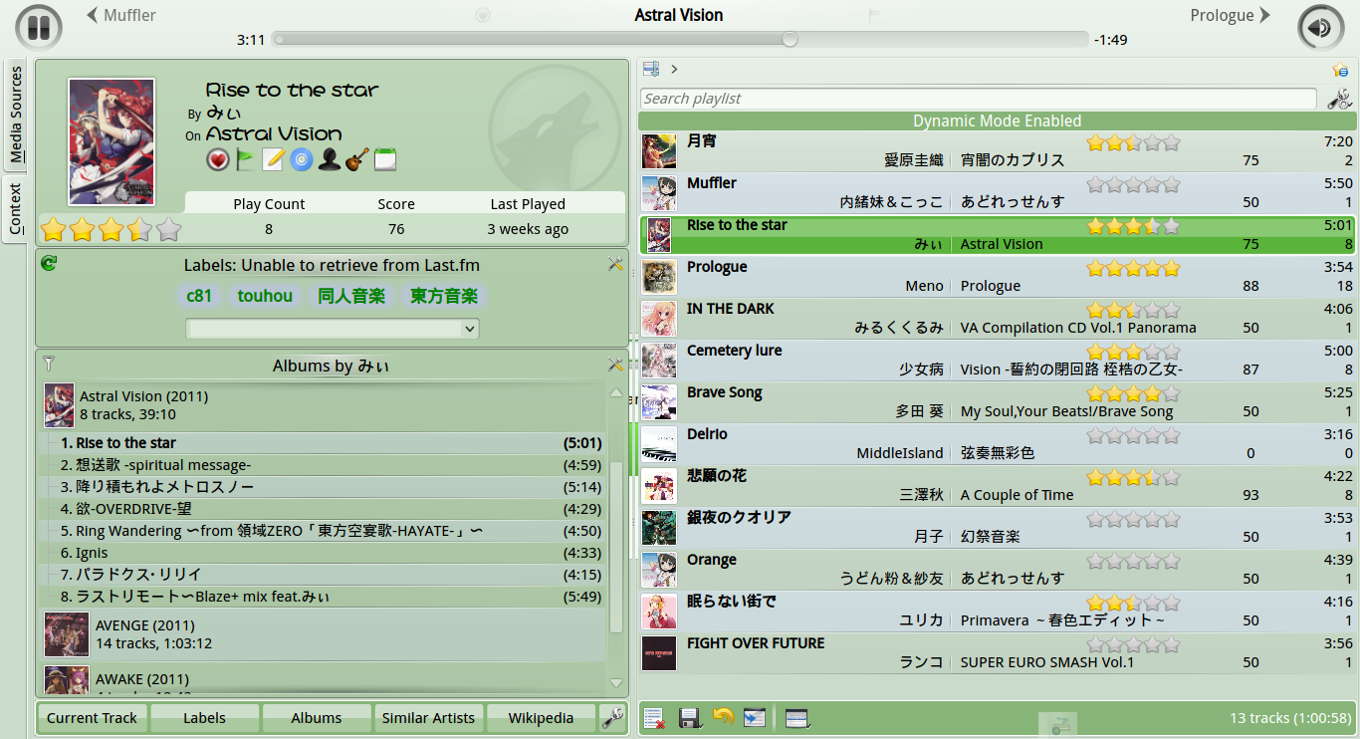
Task: Clear the playlist with red-X icon
Action: tap(654, 717)
